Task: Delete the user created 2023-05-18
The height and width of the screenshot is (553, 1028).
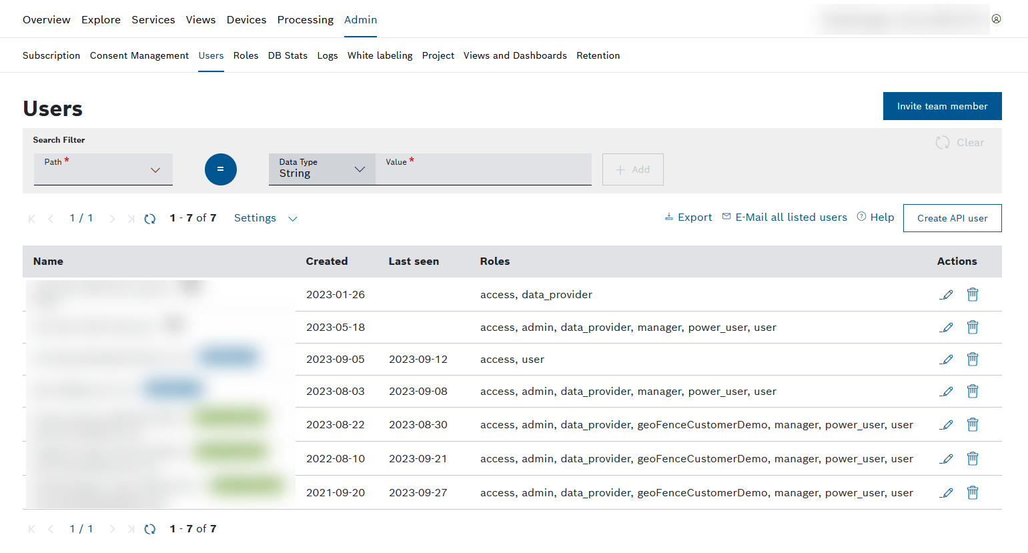Action: pyautogui.click(x=973, y=327)
